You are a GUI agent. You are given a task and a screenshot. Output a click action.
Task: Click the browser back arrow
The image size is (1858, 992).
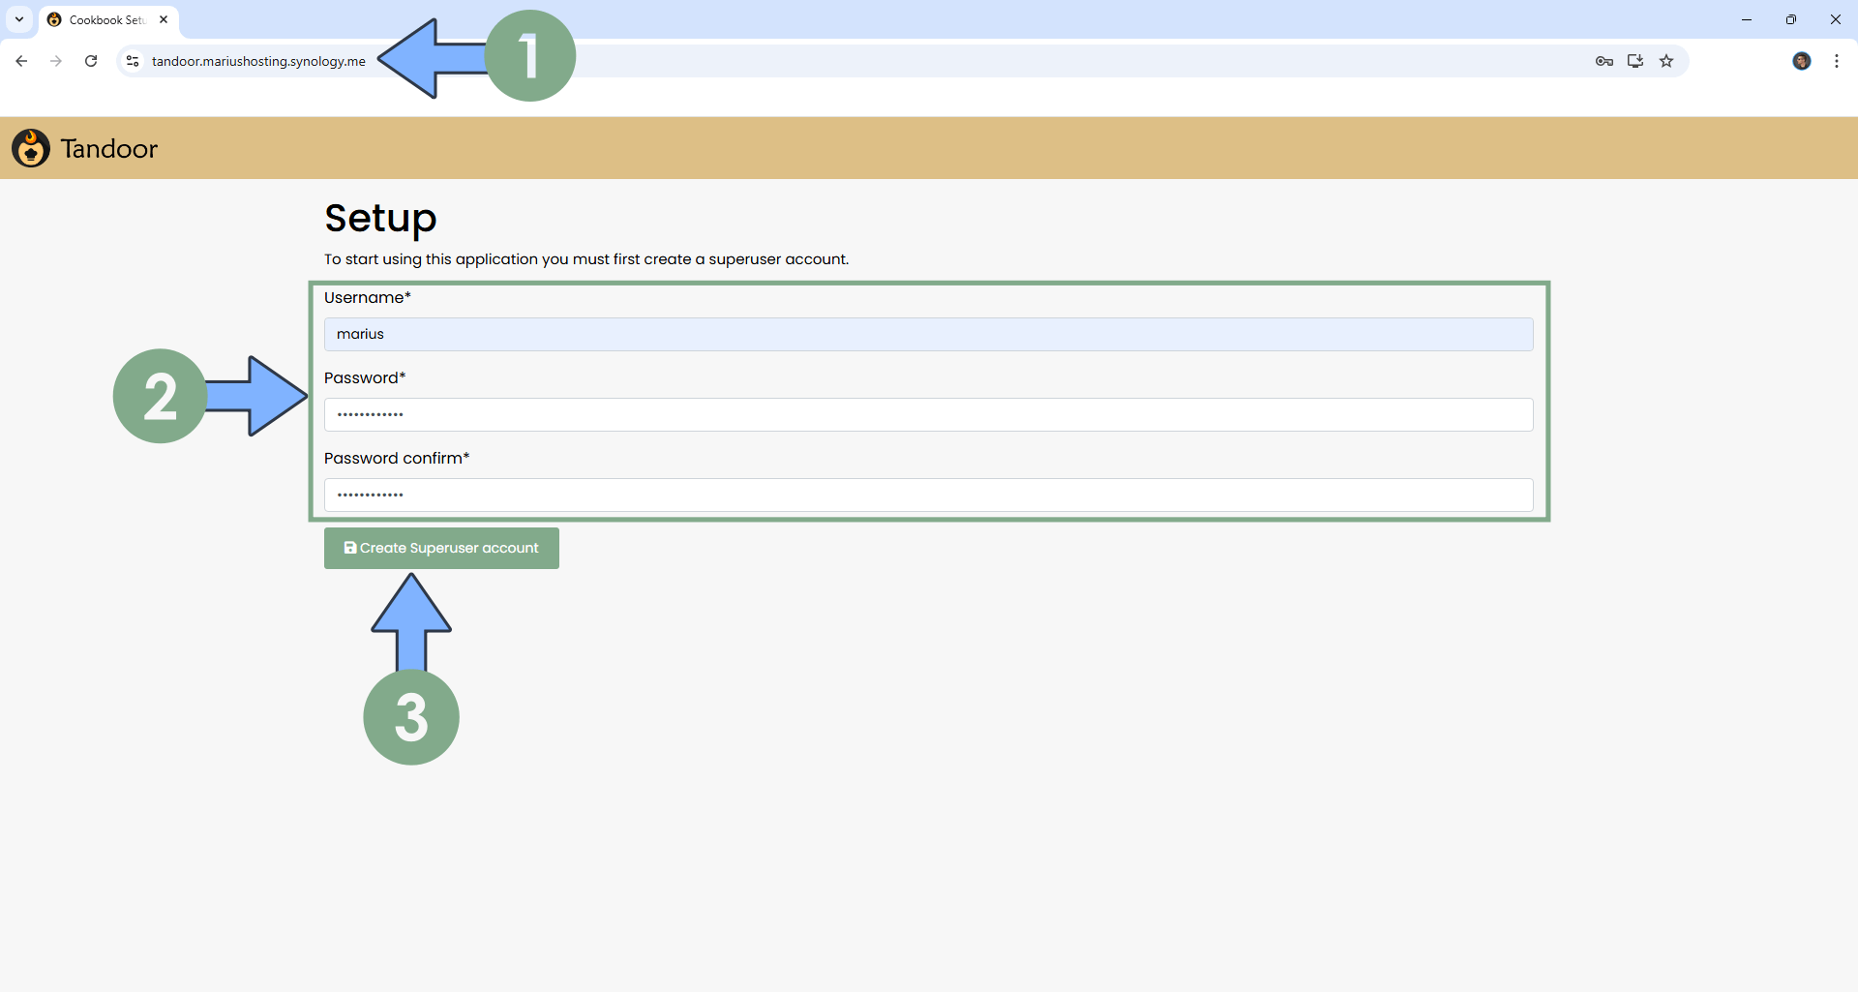click(x=21, y=61)
